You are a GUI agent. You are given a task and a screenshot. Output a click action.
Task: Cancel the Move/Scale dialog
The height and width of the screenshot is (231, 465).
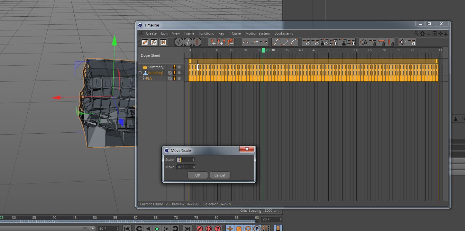(220, 175)
